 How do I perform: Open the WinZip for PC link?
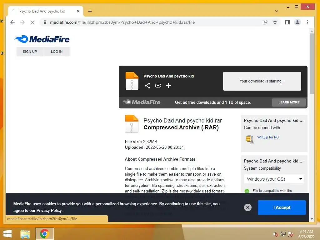(x=268, y=137)
